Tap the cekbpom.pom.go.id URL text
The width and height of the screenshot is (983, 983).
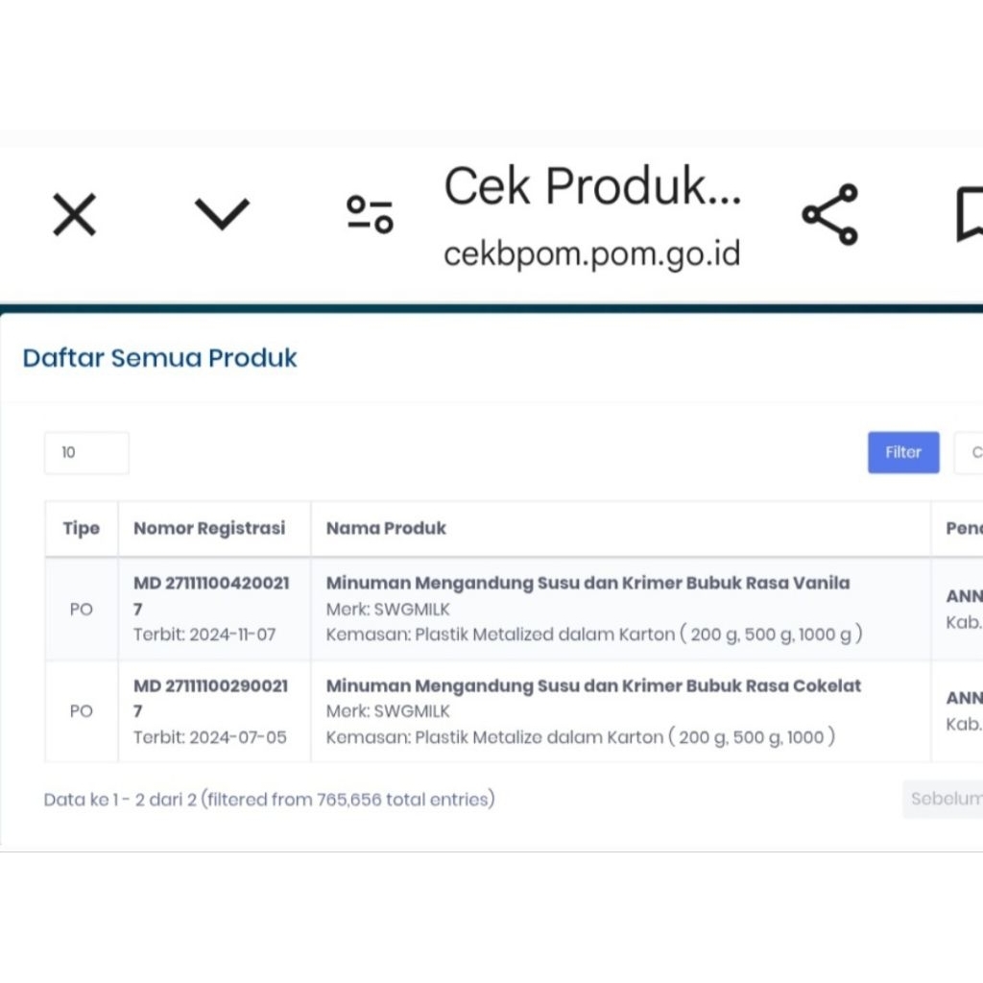coord(591,255)
